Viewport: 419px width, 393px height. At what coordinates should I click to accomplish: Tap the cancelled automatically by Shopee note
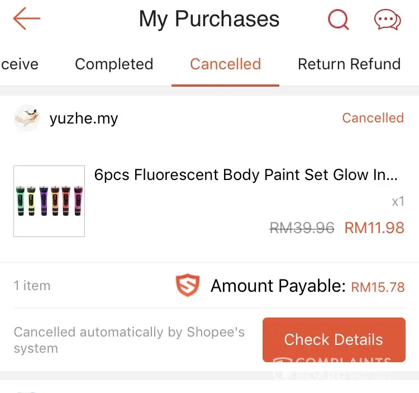(x=129, y=340)
